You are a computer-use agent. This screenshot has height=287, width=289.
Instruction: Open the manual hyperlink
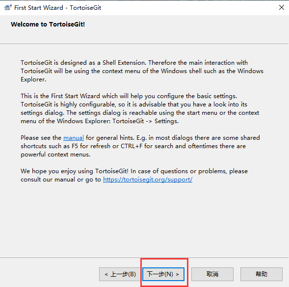pyautogui.click(x=74, y=138)
